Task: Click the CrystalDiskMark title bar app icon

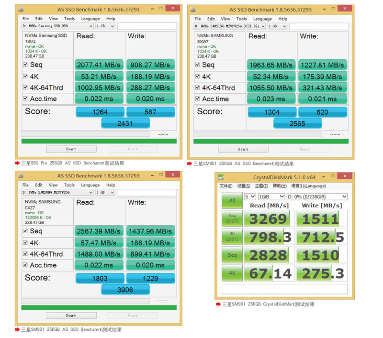Action: click(x=221, y=177)
